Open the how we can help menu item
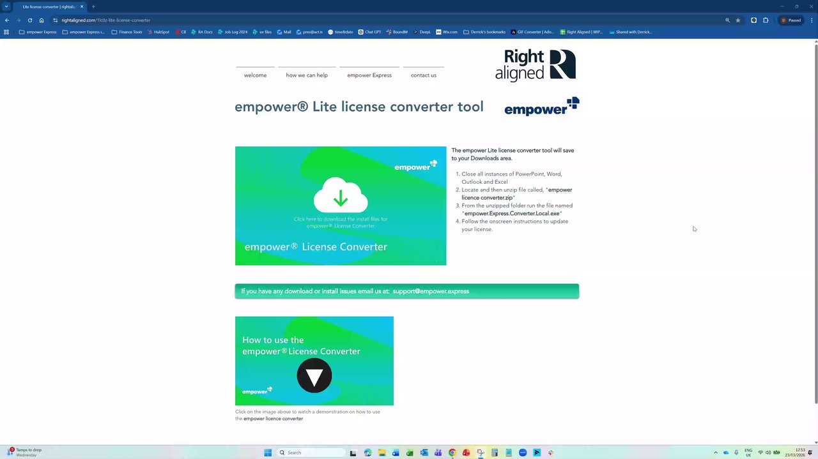Viewport: 818px width, 459px height. tap(307, 75)
